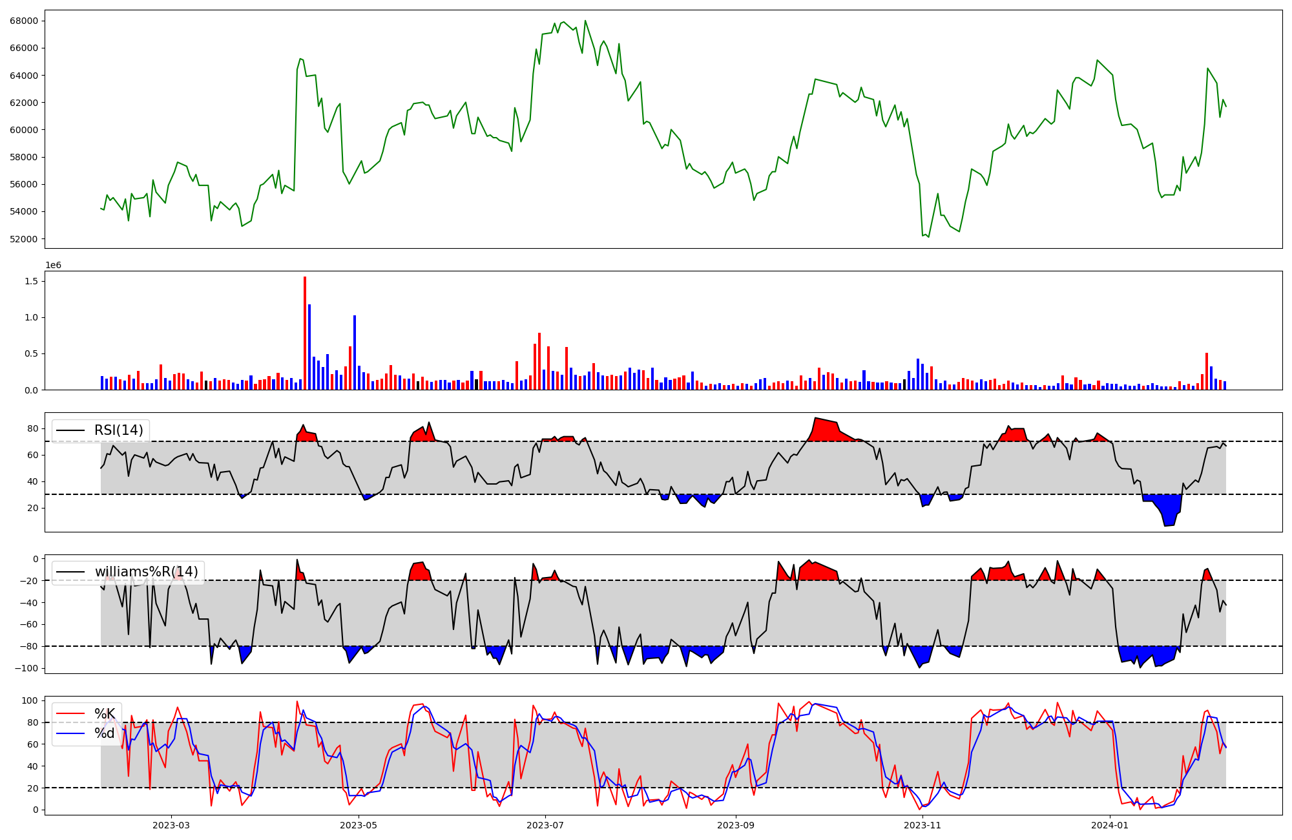Viewport: 1292px width, 840px height.
Task: Click the 2024-01 x-axis tick label
Action: (x=1110, y=825)
